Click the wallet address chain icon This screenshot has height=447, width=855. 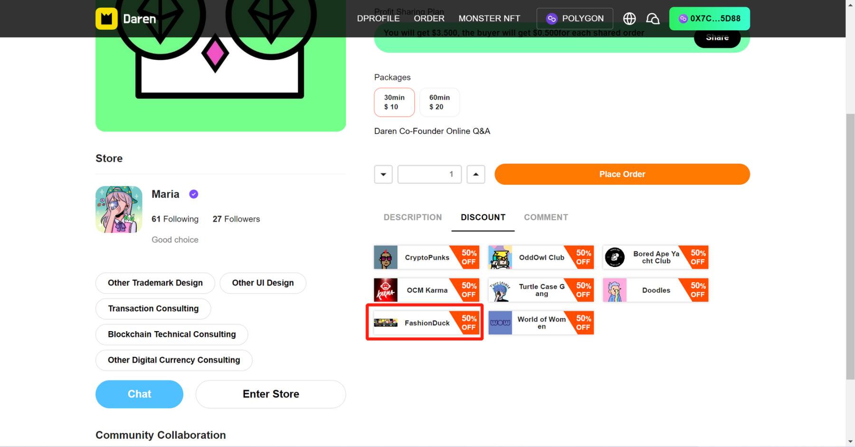pos(683,19)
